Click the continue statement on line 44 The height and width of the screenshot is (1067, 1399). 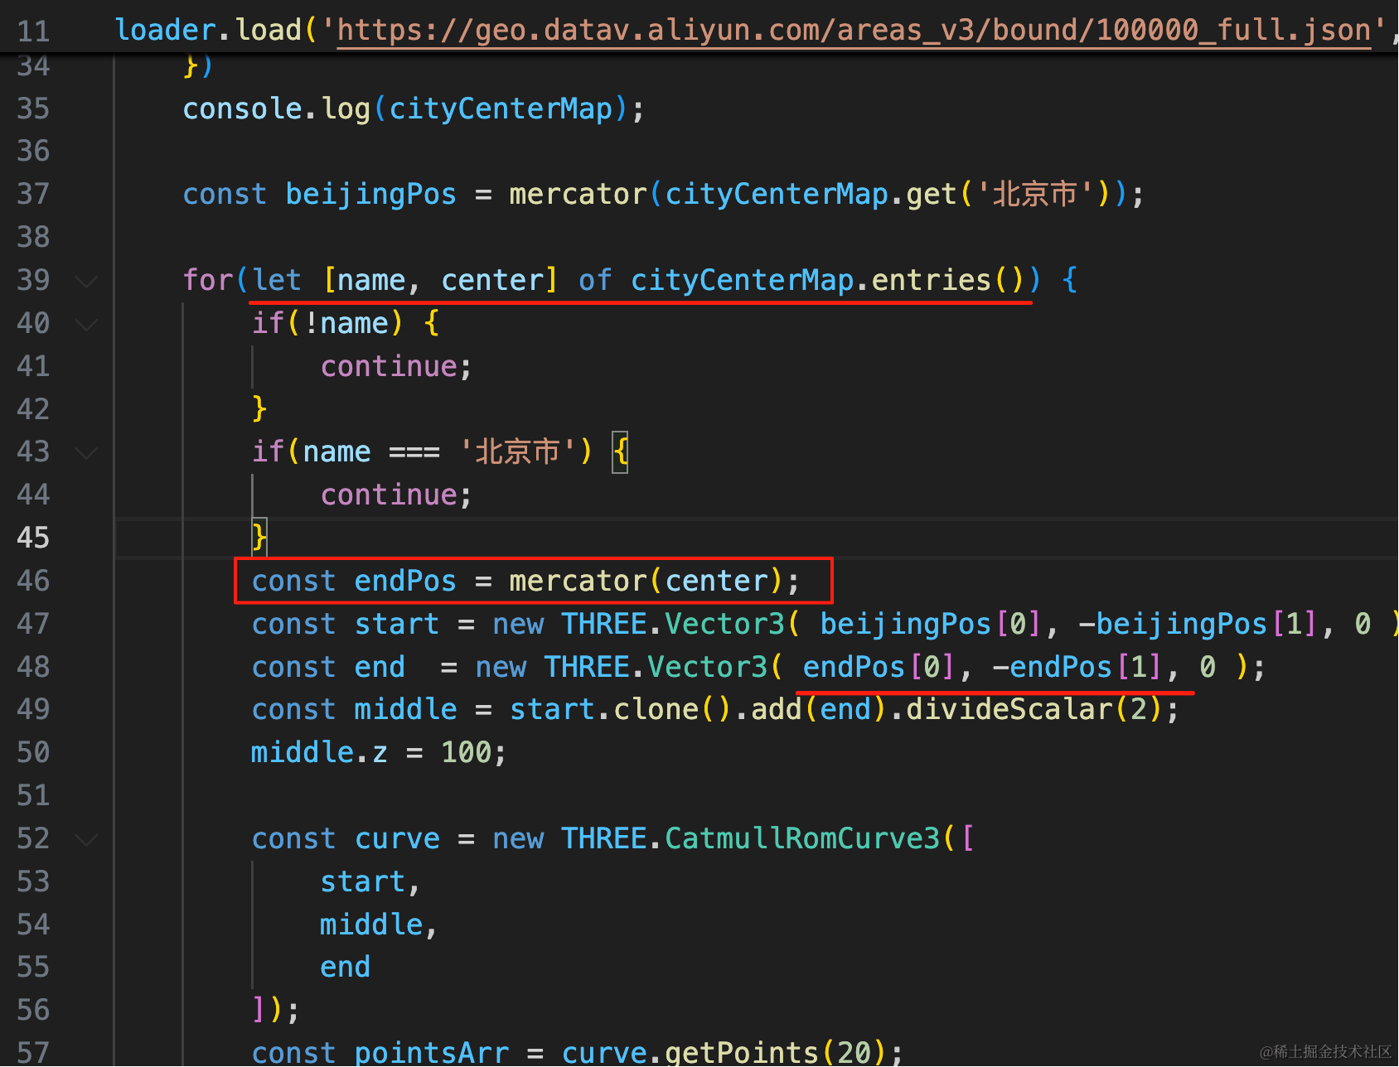390,495
